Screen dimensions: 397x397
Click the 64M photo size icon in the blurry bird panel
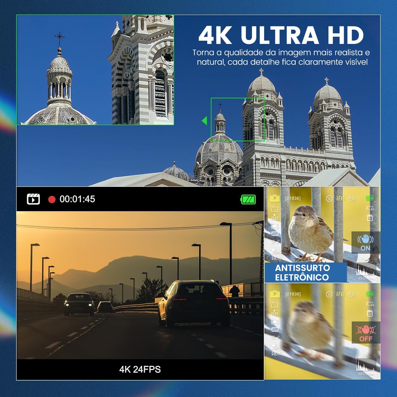point(274,304)
